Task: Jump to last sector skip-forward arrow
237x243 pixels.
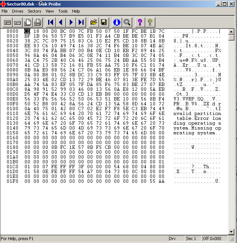Action: [81, 22]
